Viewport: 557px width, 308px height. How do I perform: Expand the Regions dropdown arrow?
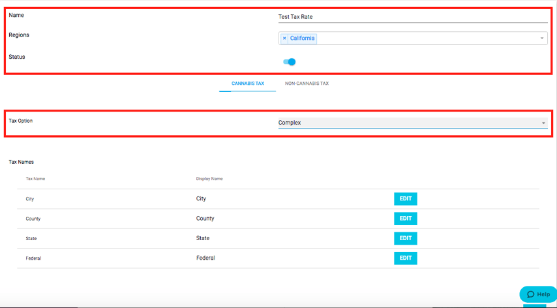click(541, 38)
